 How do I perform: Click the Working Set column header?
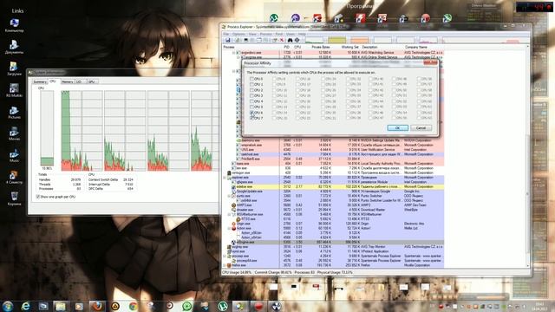[350, 47]
